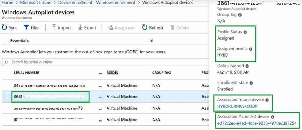The height and width of the screenshot is (130, 302).
Task: Click the Windows Autopilot devices page heading
Action: pos(38,12)
